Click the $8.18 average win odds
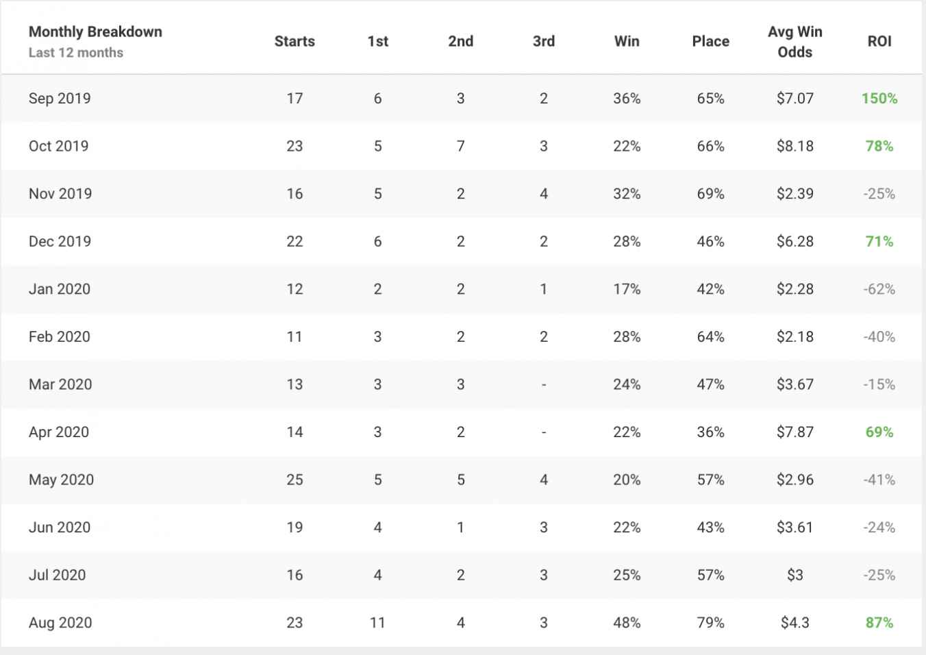This screenshot has height=655, width=926. point(795,146)
